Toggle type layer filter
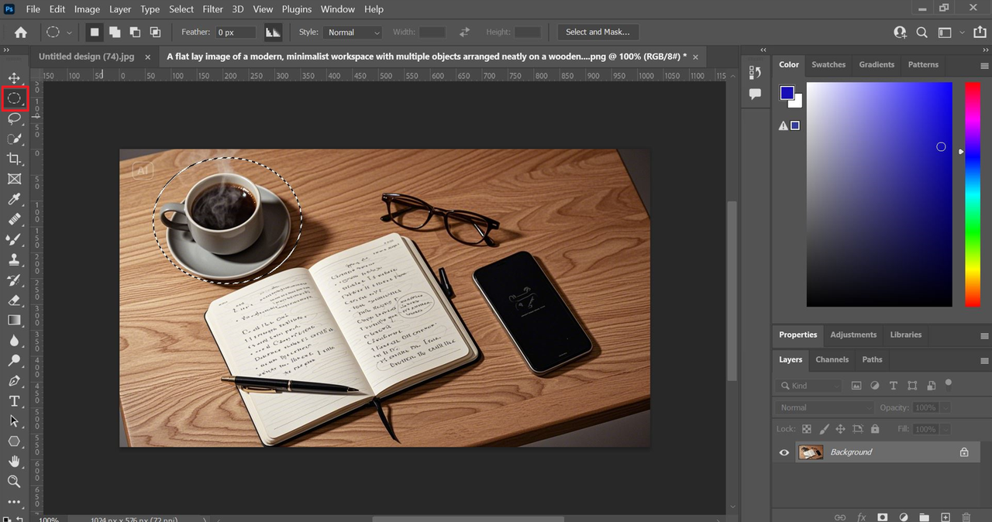992x522 pixels. 894,385
